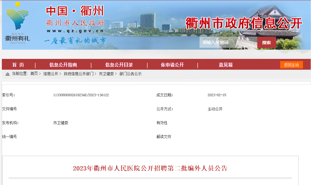The width and height of the screenshot is (311, 185).
Task: Go to 信息公开指南 in the nav bar
Action: (x=63, y=65)
